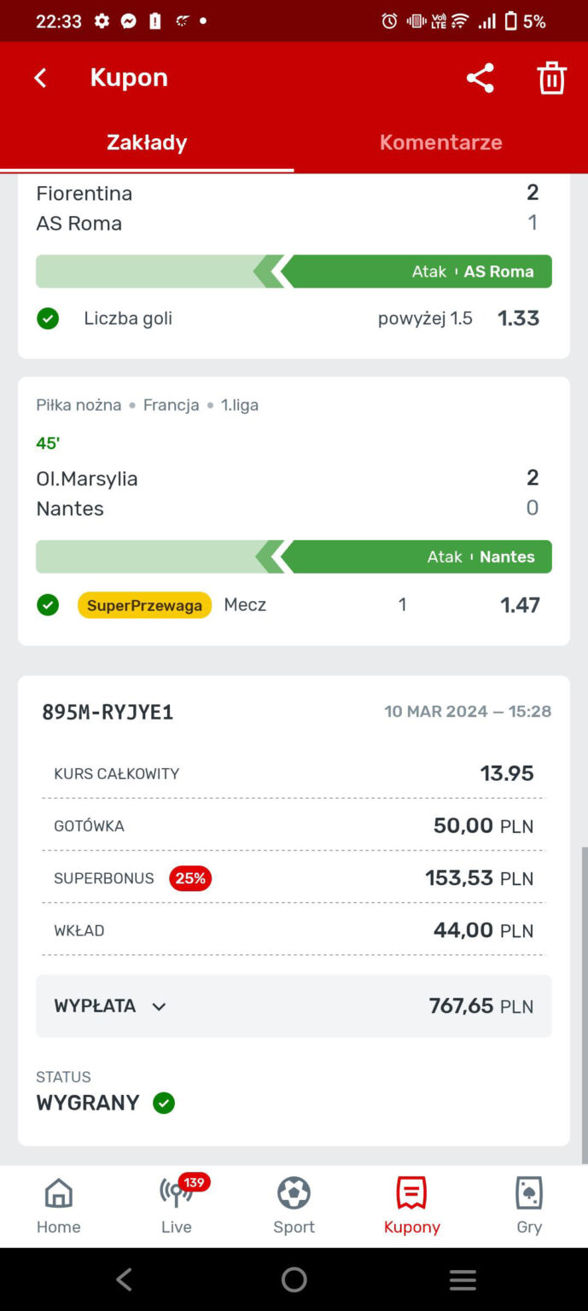Tap coupon code 895M-RYJYE1

pos(108,712)
